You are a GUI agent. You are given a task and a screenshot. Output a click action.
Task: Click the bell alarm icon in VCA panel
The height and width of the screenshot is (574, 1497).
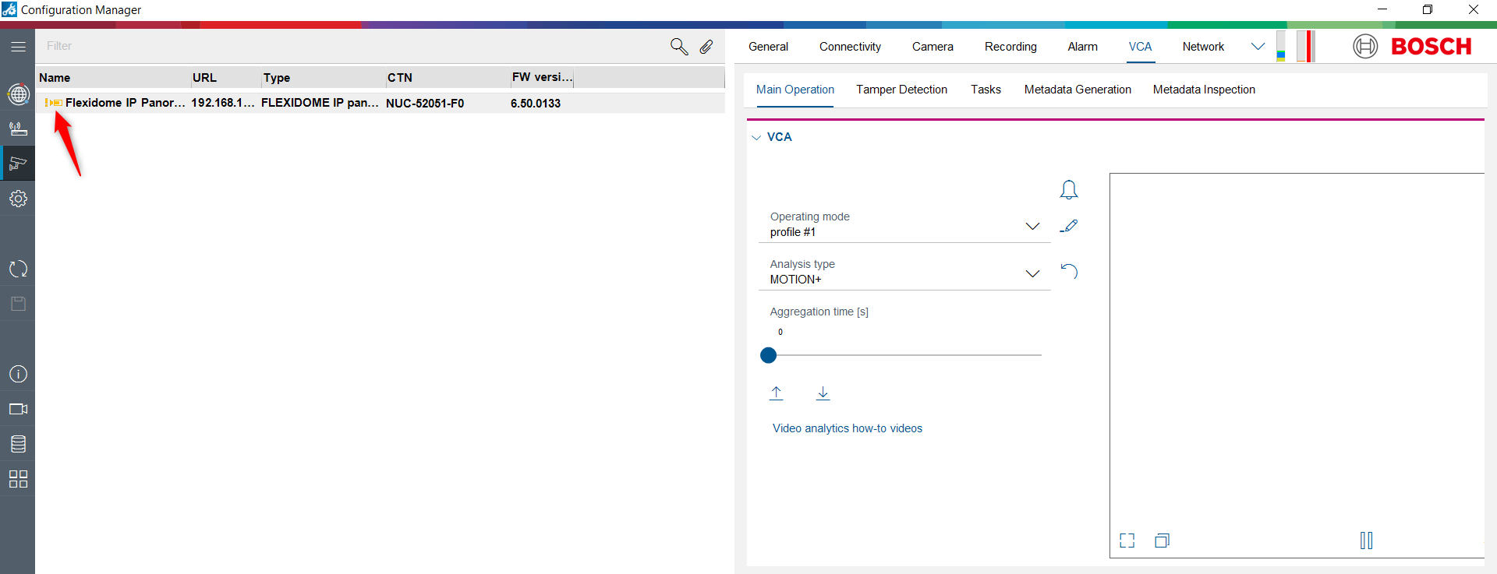click(x=1069, y=190)
